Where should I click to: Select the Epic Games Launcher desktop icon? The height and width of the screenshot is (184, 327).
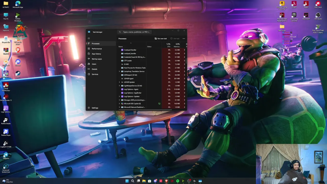click(294, 17)
